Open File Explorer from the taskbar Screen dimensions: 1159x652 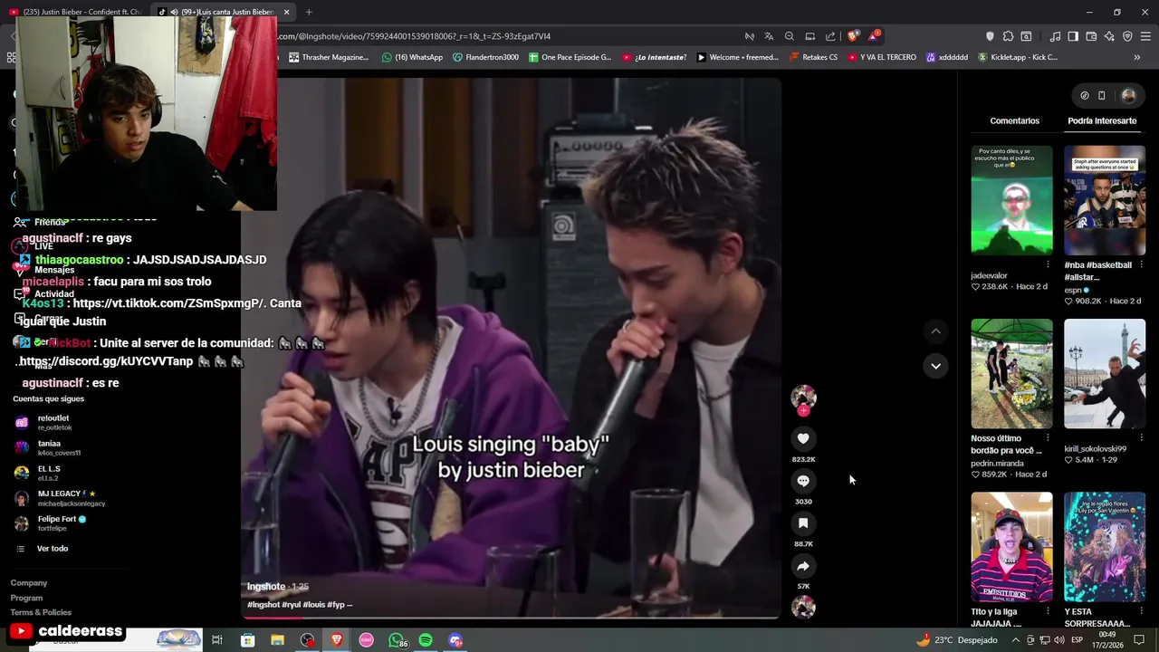[x=277, y=640]
